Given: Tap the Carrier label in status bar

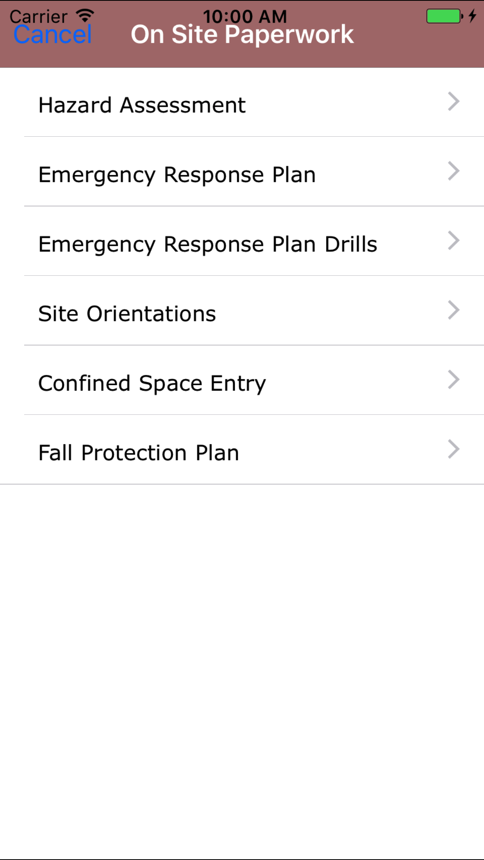Looking at the screenshot, I should pyautogui.click(x=38, y=16).
